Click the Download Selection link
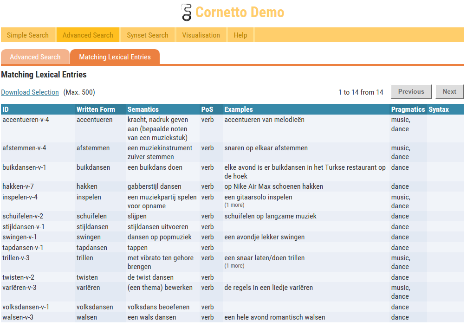This screenshot has height=327, width=467. coord(30,92)
